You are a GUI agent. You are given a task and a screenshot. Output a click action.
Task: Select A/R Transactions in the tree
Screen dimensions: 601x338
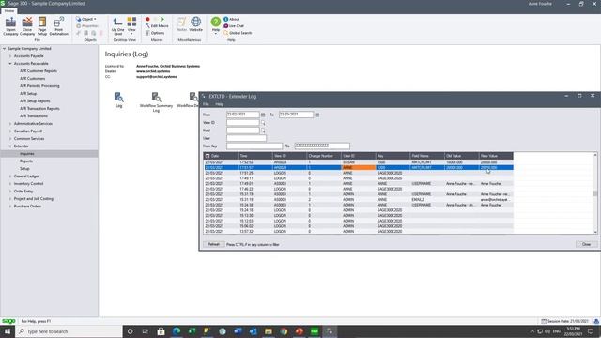point(34,116)
